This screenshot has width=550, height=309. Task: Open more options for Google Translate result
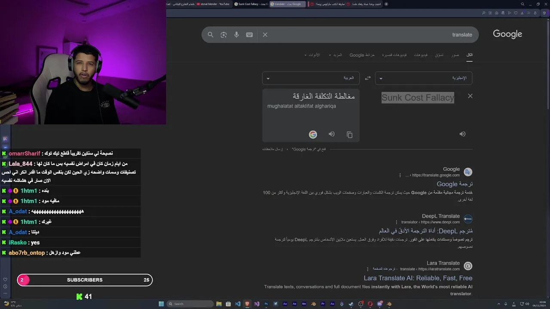click(x=400, y=175)
